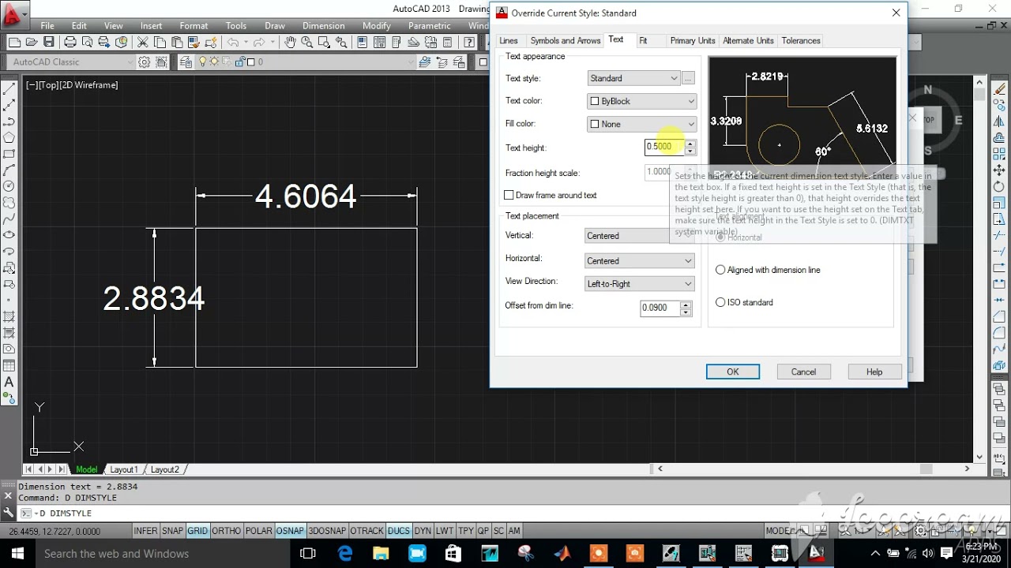Select the Ellipse draw tool
Viewport: 1011px width, 568px height.
pyautogui.click(x=9, y=235)
